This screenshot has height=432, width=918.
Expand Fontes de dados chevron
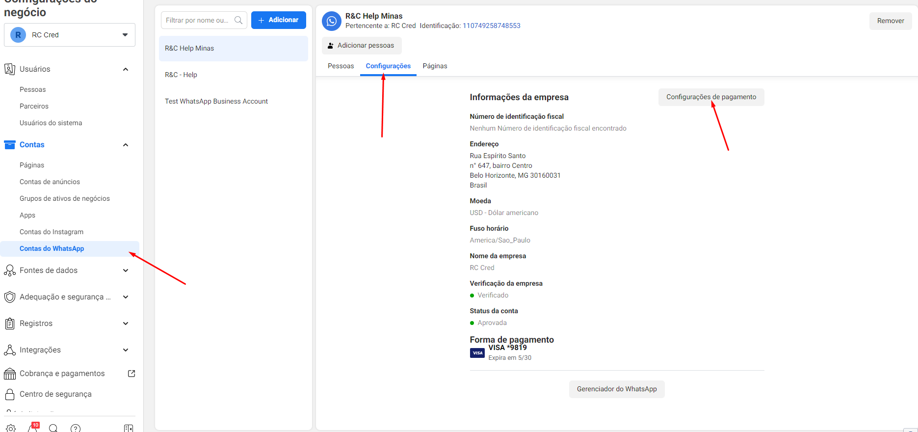[126, 270]
